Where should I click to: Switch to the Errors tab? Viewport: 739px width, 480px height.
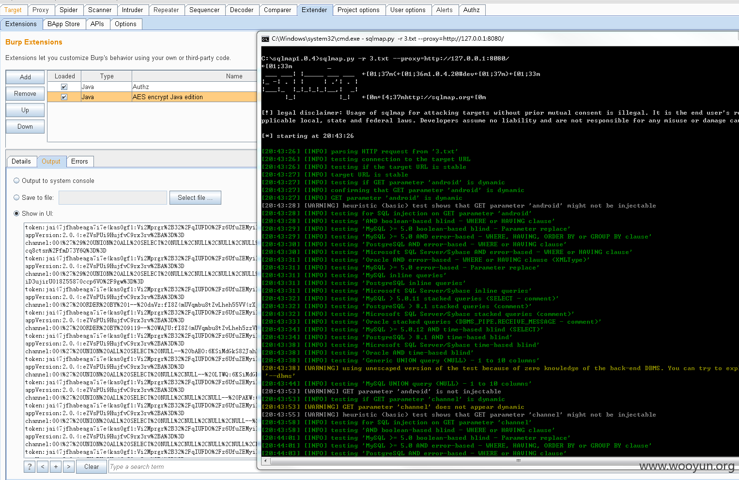[x=79, y=161]
